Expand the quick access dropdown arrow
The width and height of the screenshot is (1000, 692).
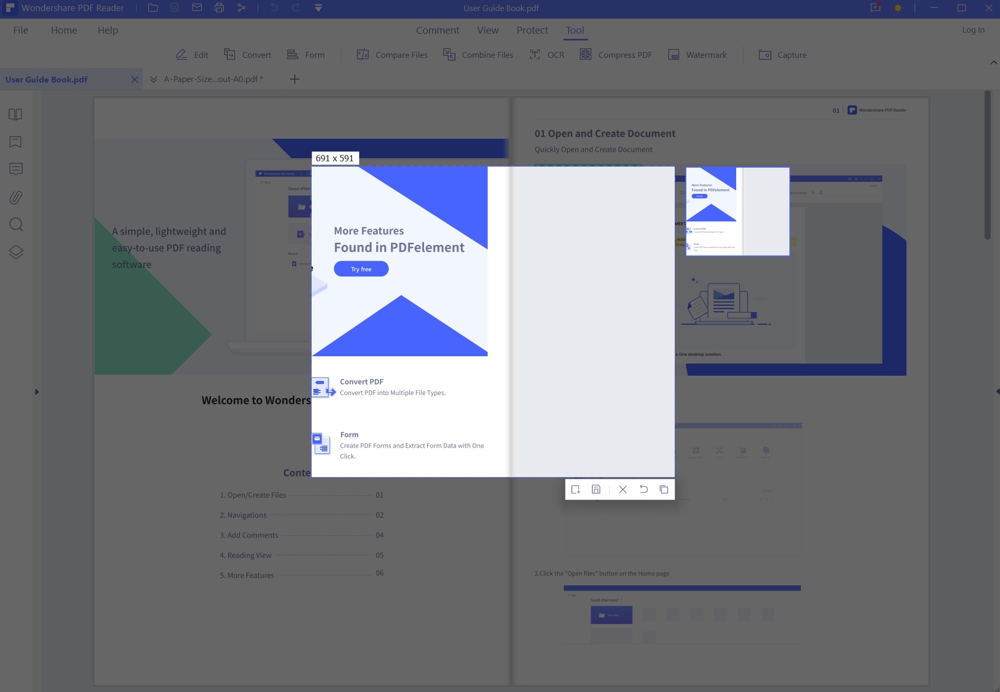click(x=318, y=8)
